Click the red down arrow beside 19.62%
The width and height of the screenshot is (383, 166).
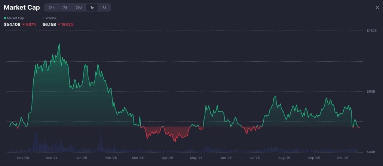59,24
